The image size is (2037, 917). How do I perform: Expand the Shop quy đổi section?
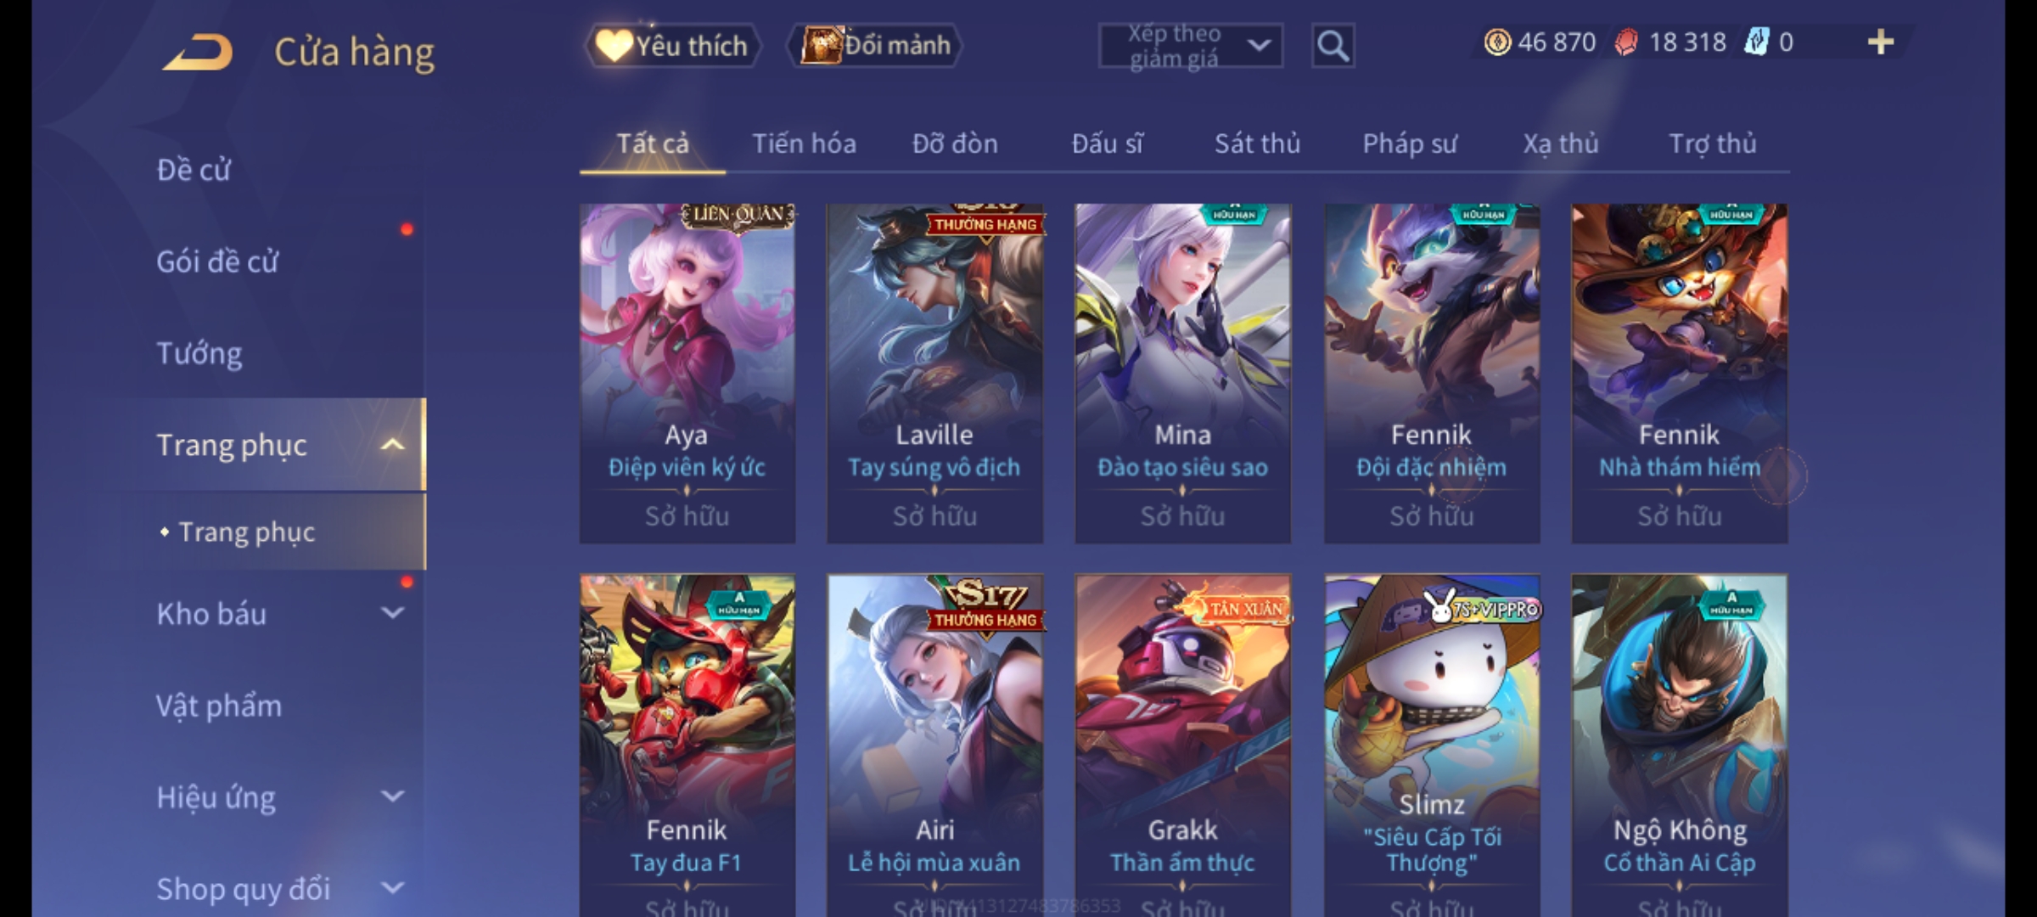pos(392,888)
